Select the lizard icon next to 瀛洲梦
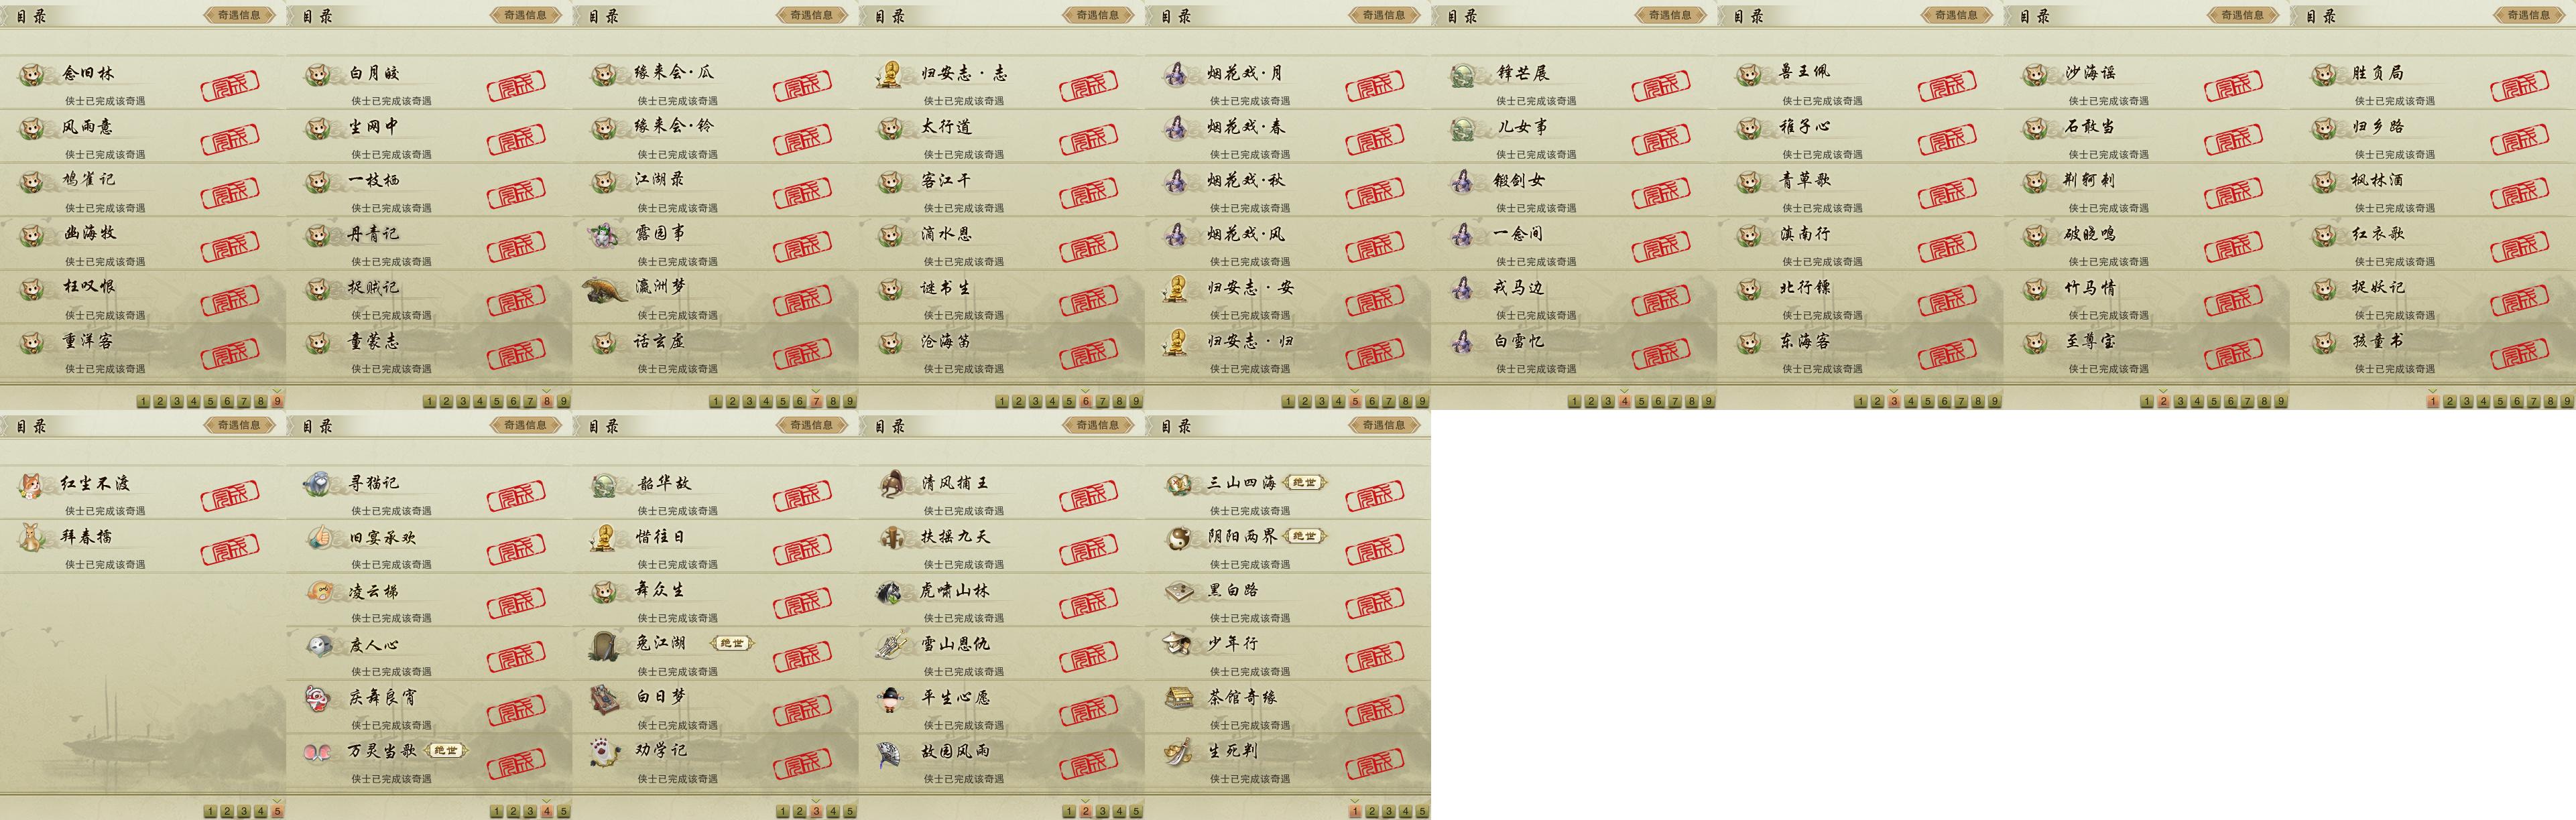This screenshot has width=2576, height=820. 606,290
